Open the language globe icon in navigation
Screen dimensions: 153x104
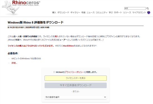point(149,13)
